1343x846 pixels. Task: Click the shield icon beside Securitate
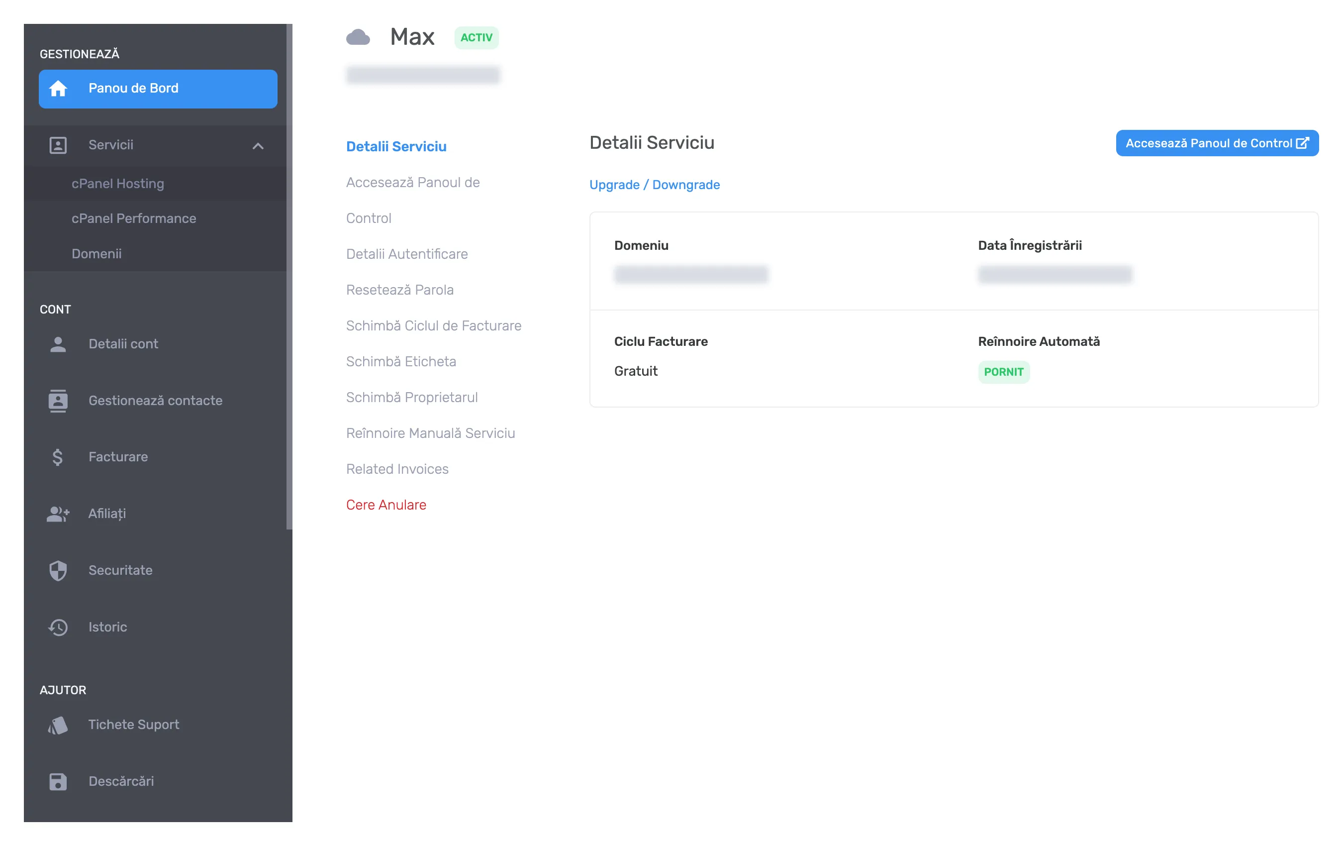[58, 570]
